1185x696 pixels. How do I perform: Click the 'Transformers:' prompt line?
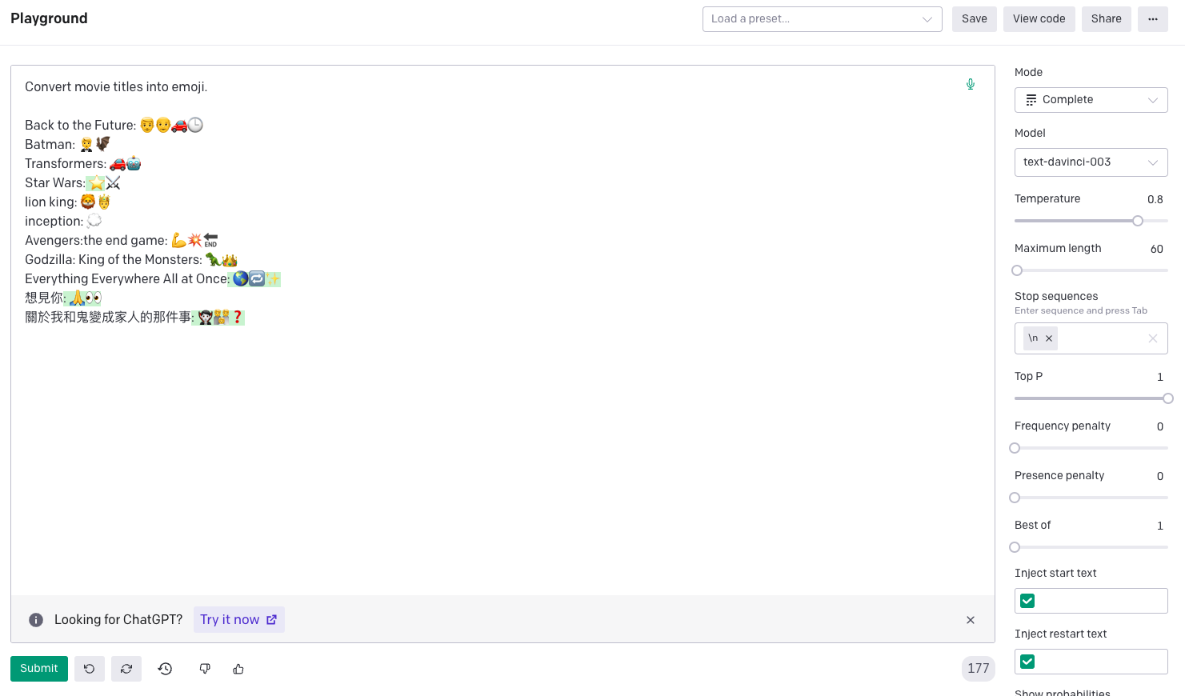(83, 164)
